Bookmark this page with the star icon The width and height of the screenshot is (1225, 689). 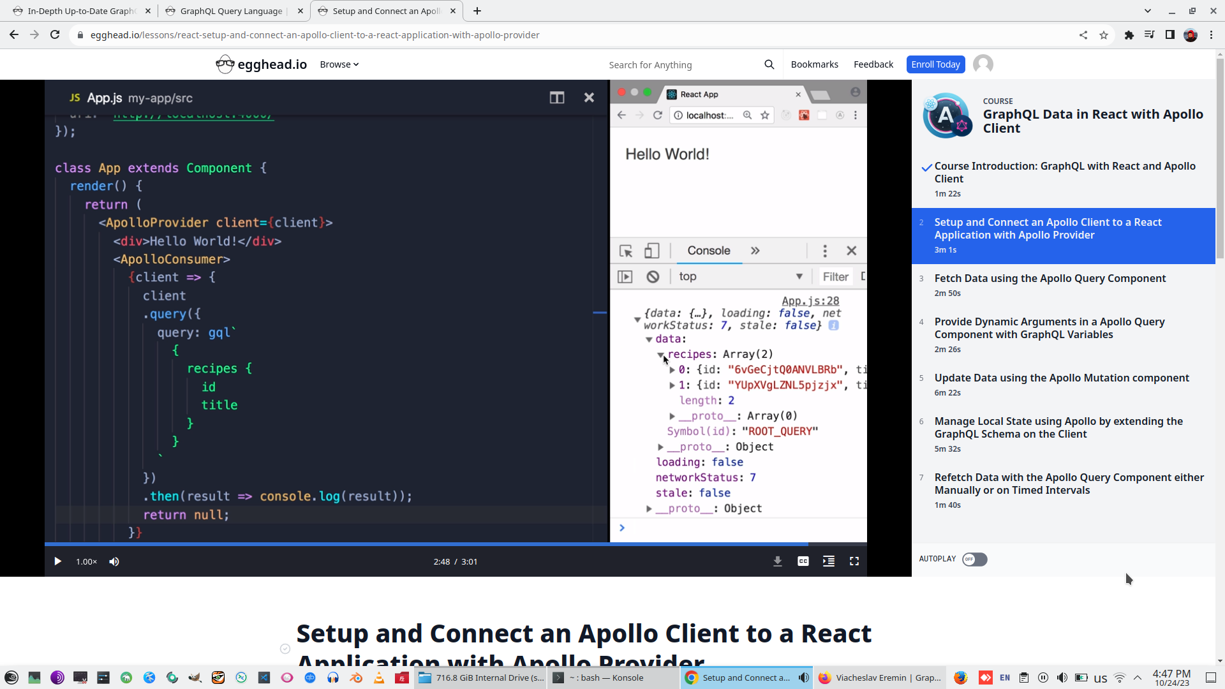pos(1104,35)
